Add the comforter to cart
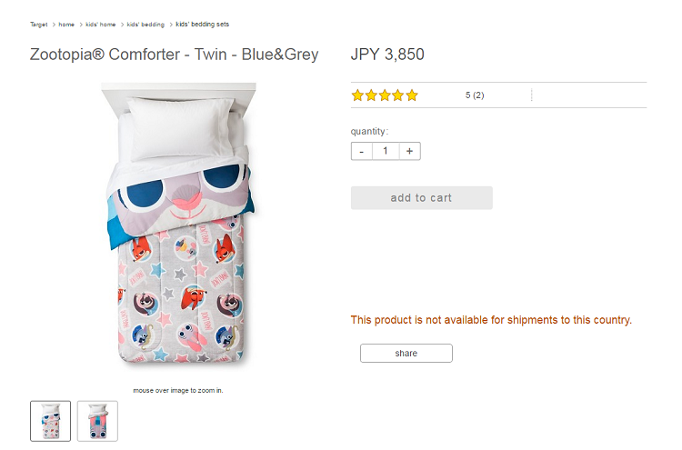 [x=421, y=198]
